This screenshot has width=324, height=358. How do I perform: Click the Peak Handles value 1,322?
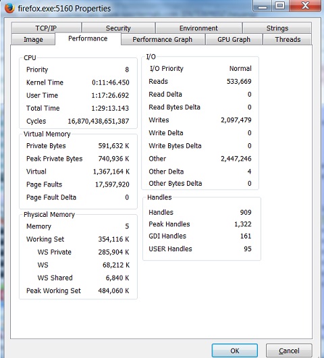click(243, 224)
